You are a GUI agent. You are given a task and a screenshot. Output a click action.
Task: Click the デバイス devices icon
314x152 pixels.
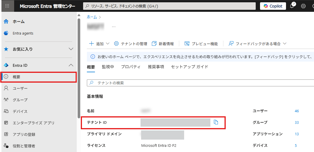(x=6, y=111)
